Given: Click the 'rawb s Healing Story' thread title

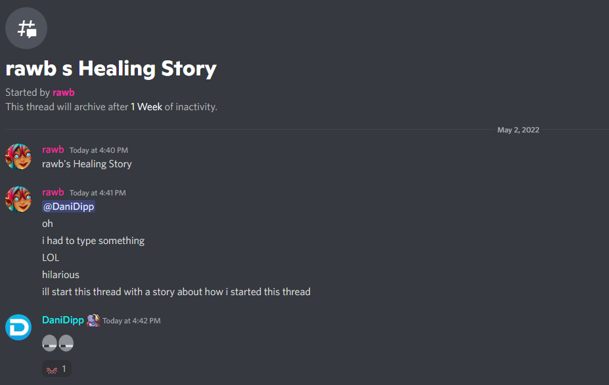Looking at the screenshot, I should [x=110, y=69].
